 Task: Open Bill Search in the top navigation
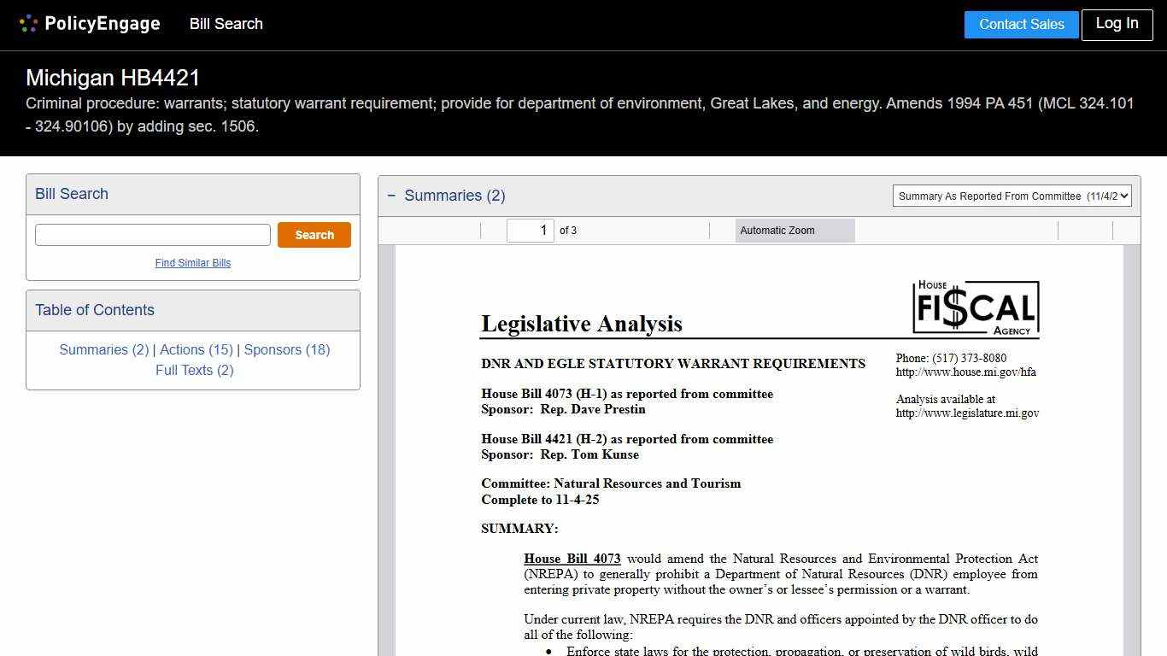click(x=226, y=24)
